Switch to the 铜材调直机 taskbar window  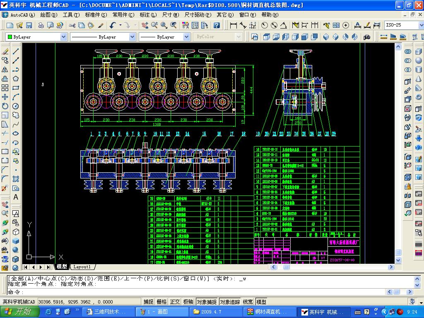(x=270, y=312)
